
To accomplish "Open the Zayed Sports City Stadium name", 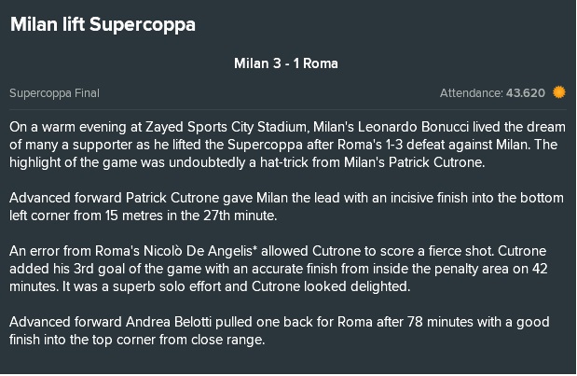I will pos(226,127).
